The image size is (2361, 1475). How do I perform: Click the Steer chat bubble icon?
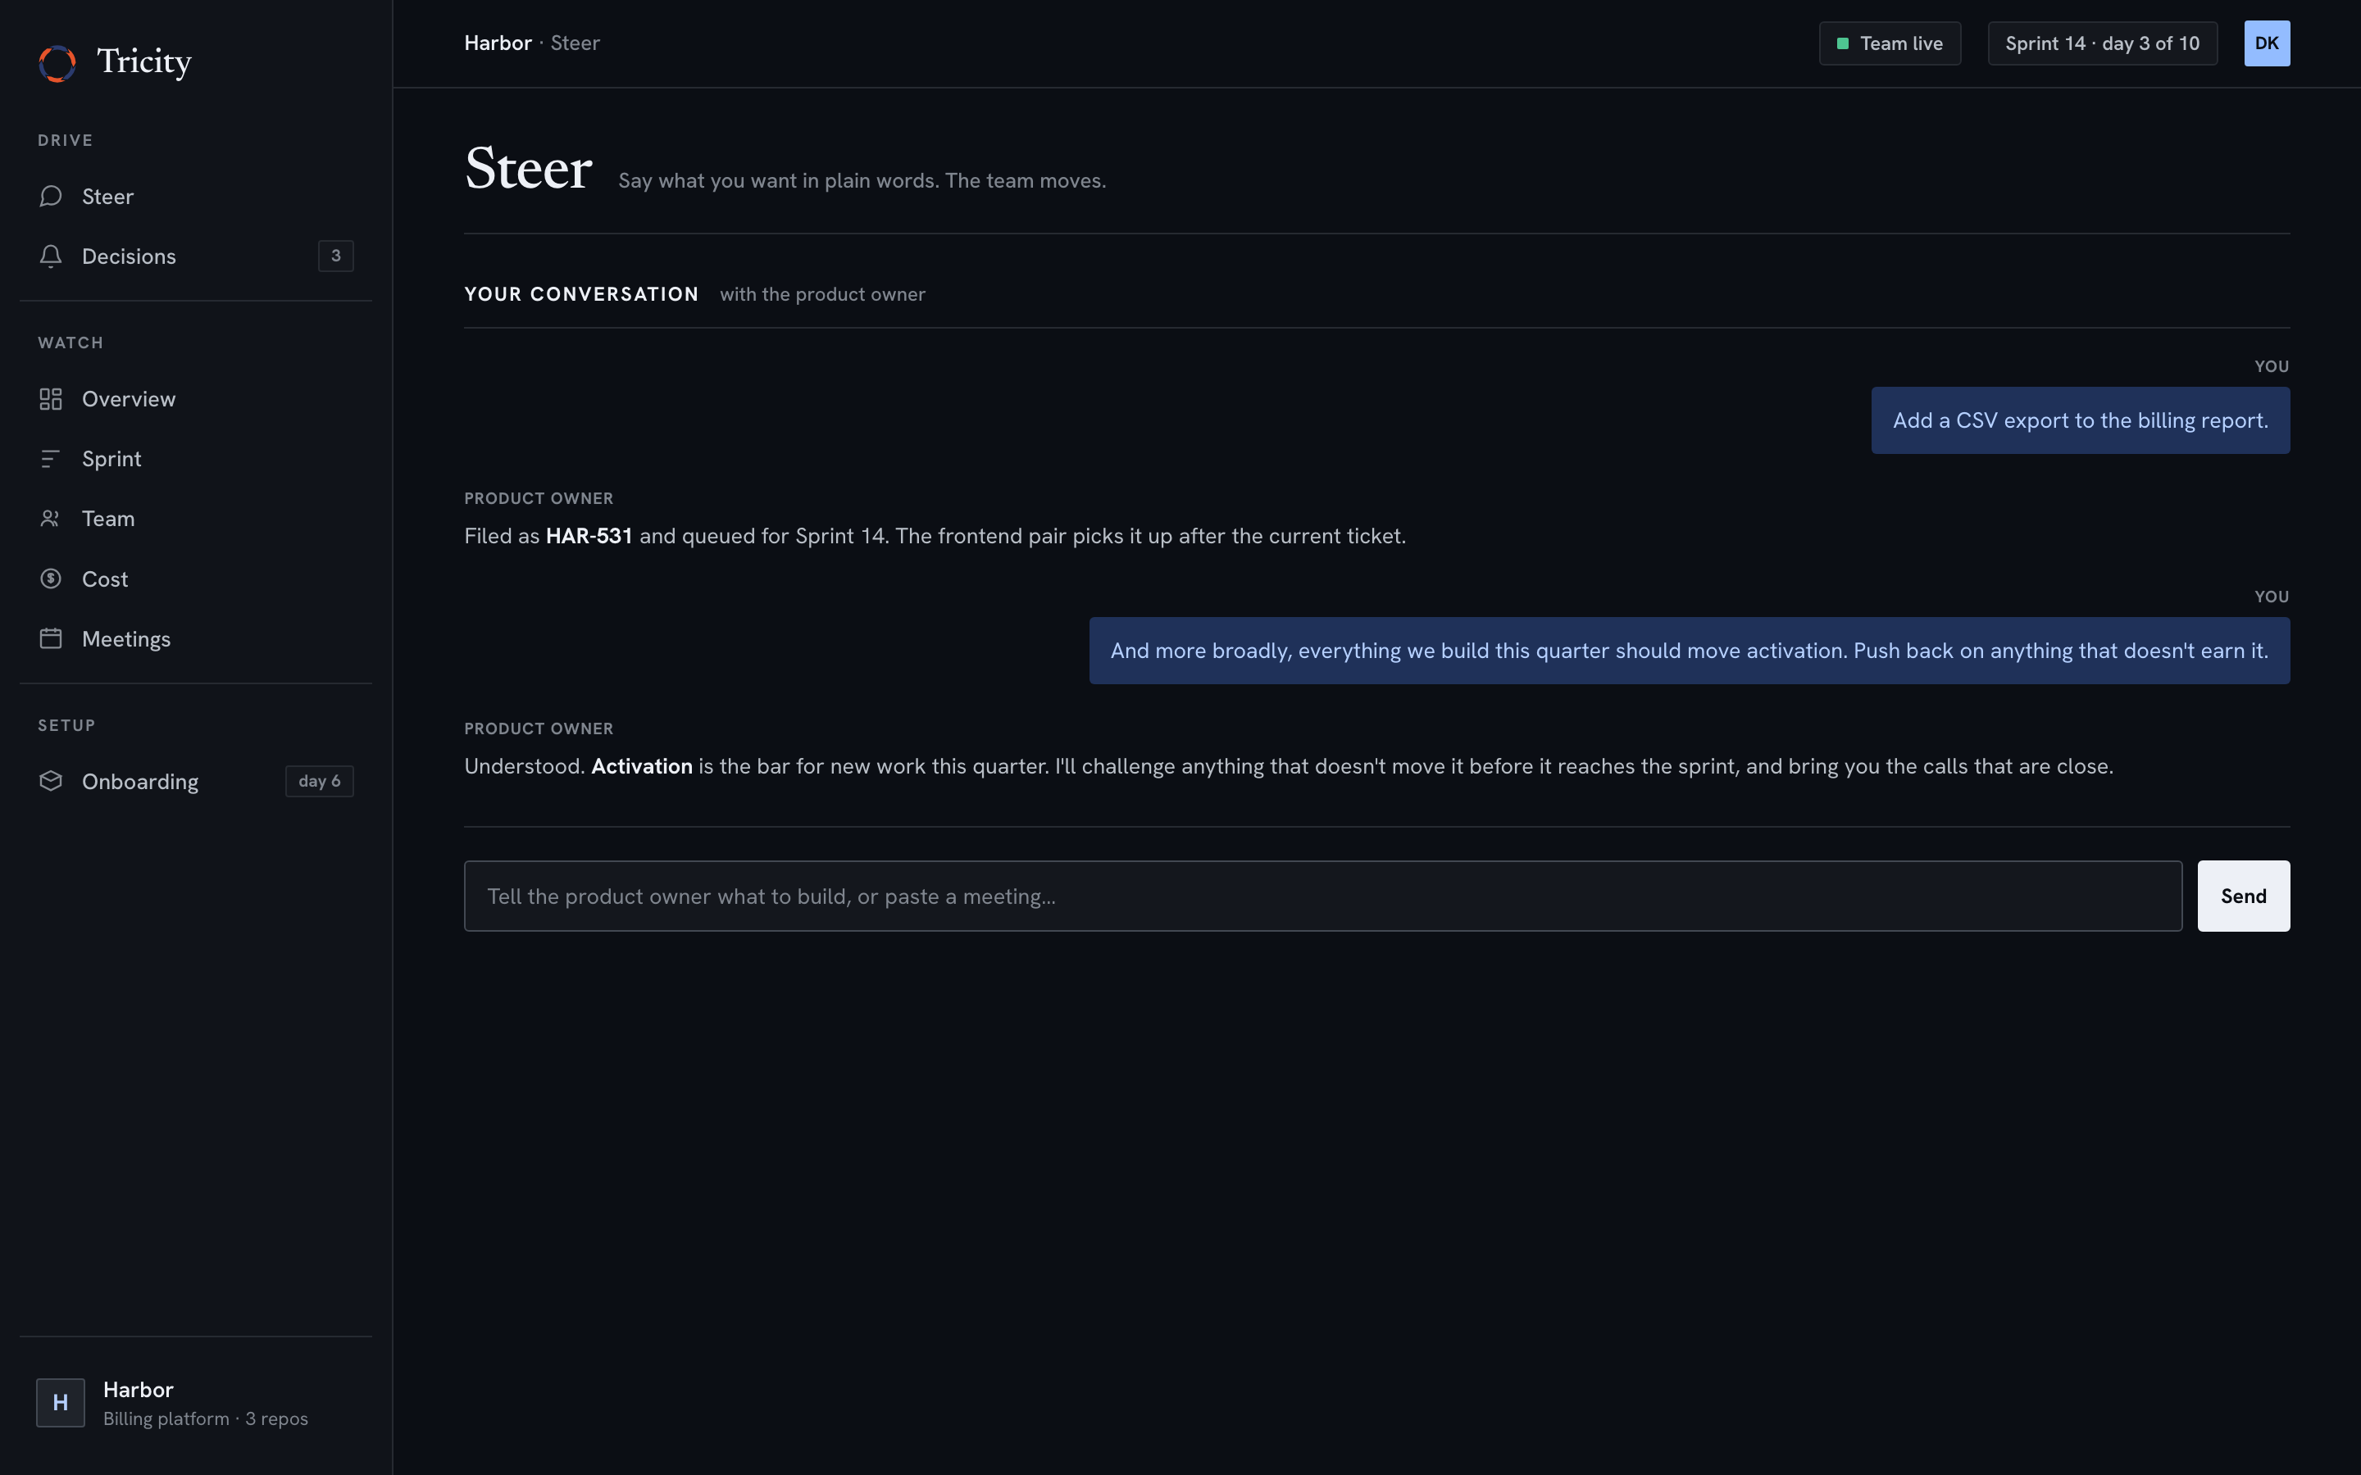pyautogui.click(x=51, y=196)
